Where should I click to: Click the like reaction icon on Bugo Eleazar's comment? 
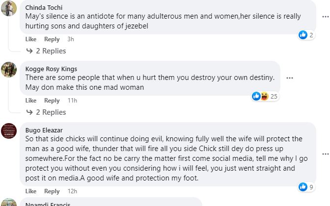[303, 187]
